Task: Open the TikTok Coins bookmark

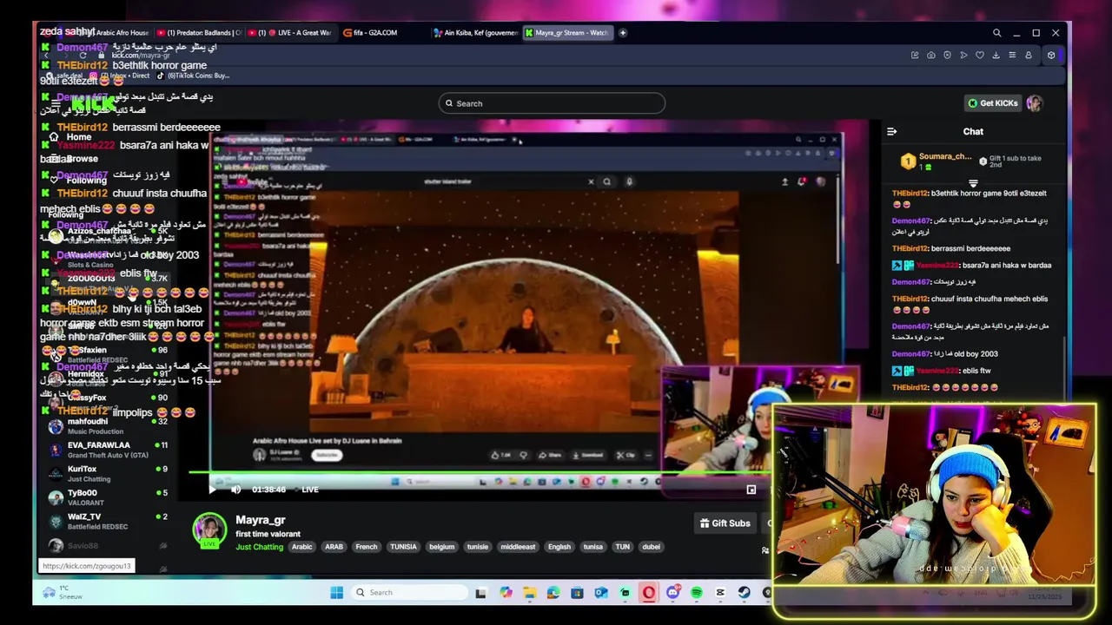Action: (194, 76)
